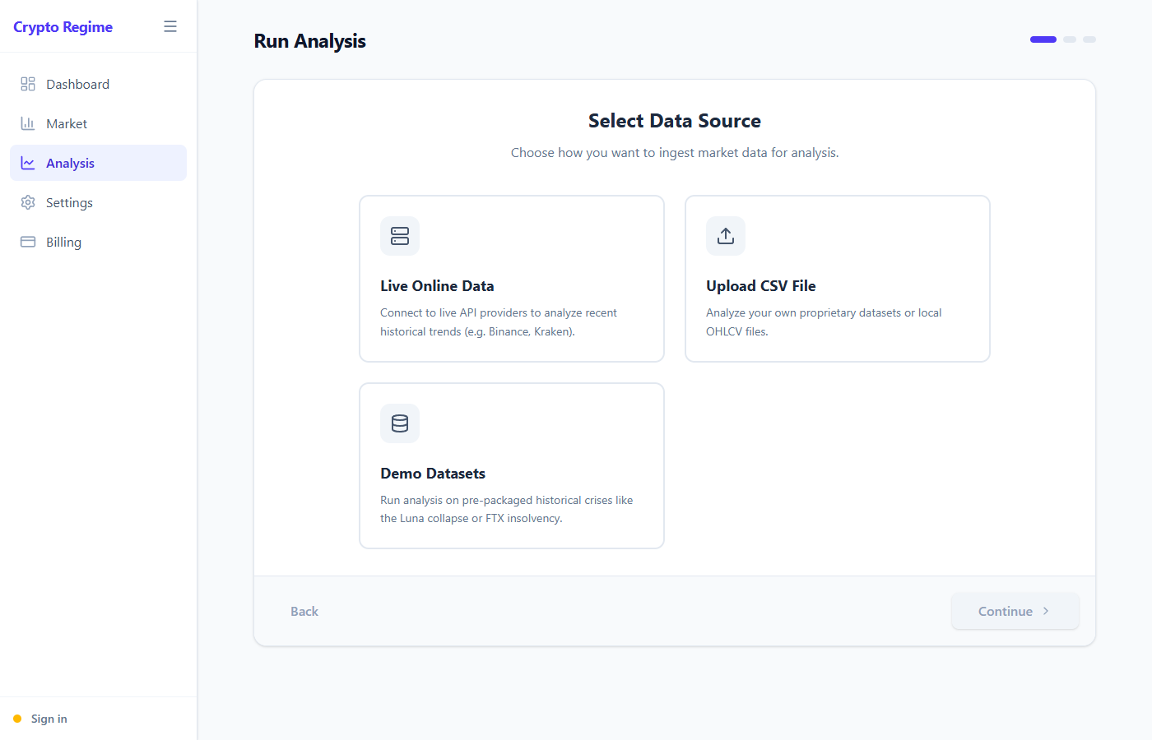Click the first step progress indicator
Screen dimensions: 1152x740
coord(1043,39)
